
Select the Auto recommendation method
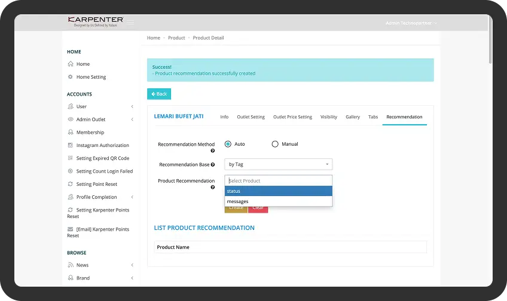228,144
